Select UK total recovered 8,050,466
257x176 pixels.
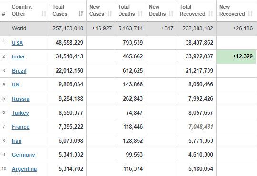click(201, 84)
